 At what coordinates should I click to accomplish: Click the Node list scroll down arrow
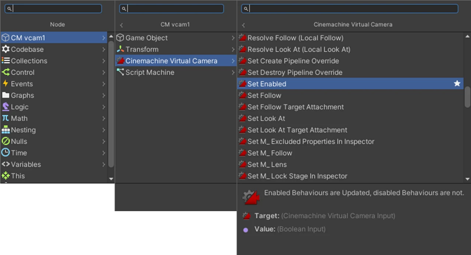[111, 179]
